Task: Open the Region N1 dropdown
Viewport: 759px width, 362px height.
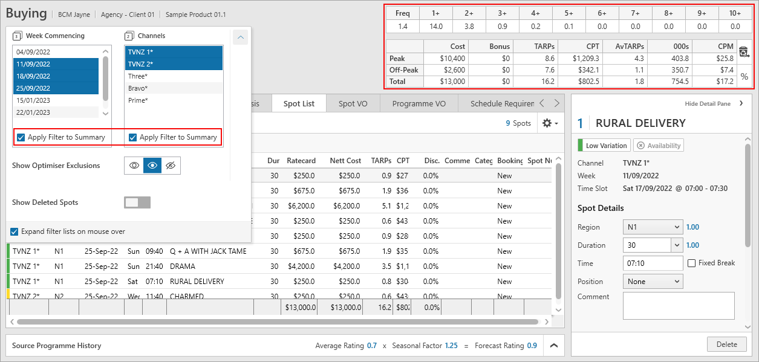Action: click(653, 227)
